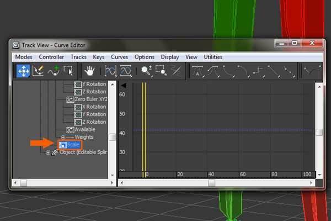Click Zoom Value Extents icon
The image size is (331, 221).
click(x=126, y=71)
